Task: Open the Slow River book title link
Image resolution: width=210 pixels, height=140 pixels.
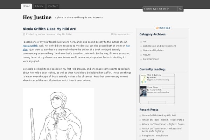Action: point(153,87)
